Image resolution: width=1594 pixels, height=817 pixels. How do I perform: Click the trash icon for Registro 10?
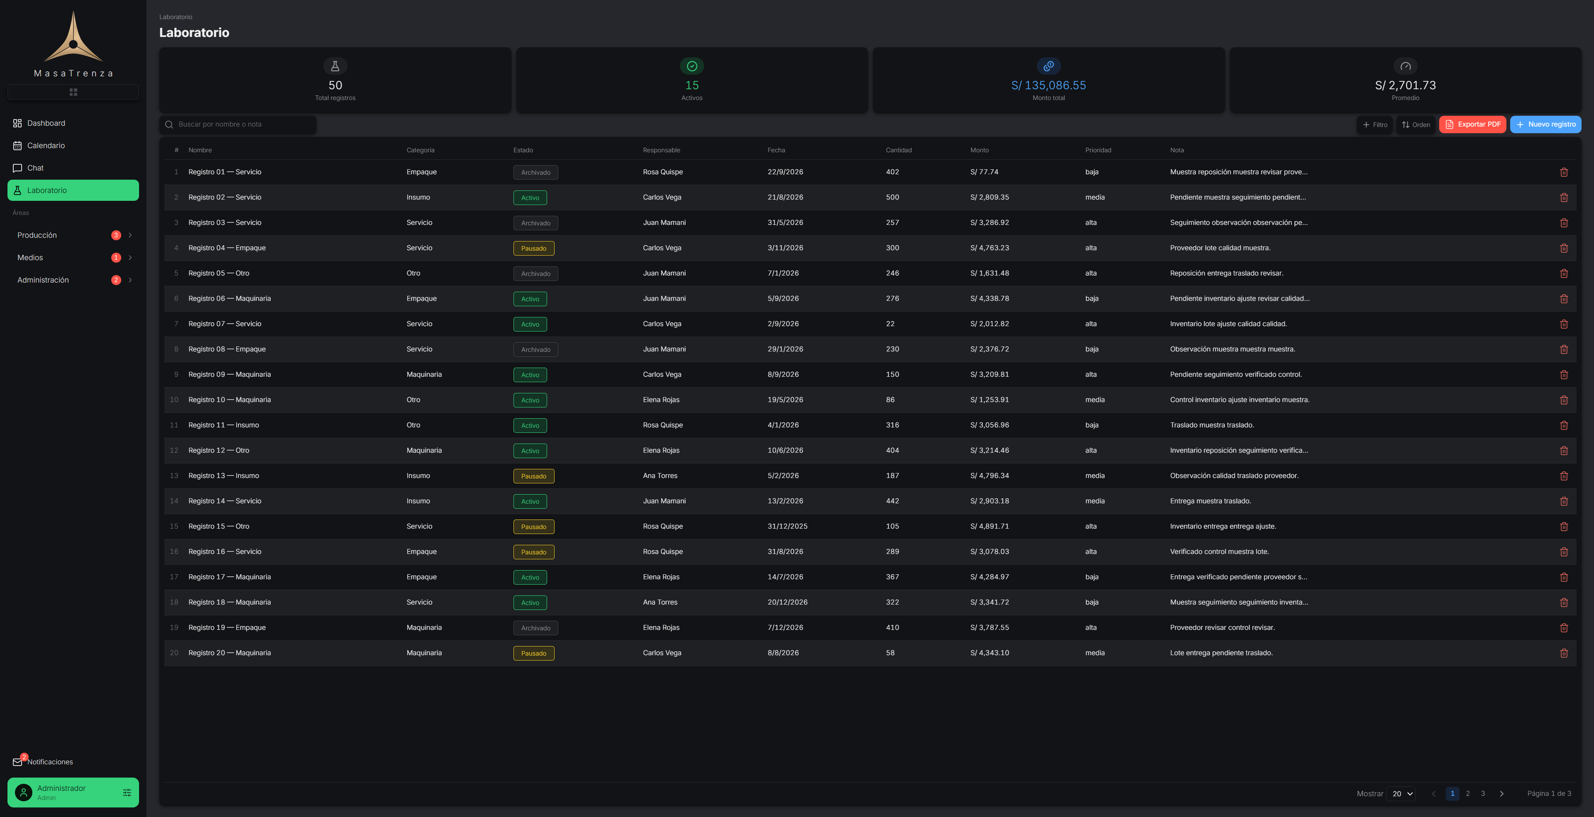[x=1563, y=400]
